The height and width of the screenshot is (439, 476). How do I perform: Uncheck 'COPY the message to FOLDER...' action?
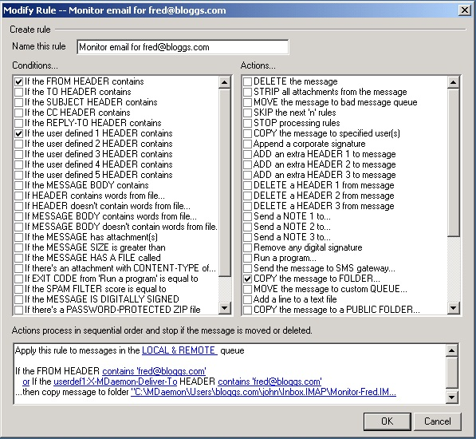point(247,279)
